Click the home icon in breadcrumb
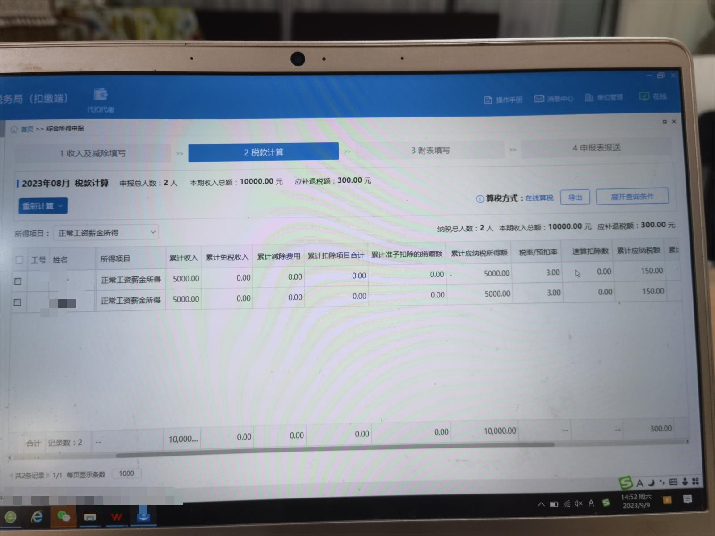 click(x=14, y=130)
